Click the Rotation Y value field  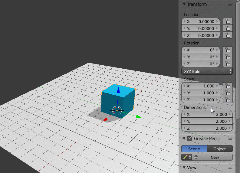pos(201,57)
